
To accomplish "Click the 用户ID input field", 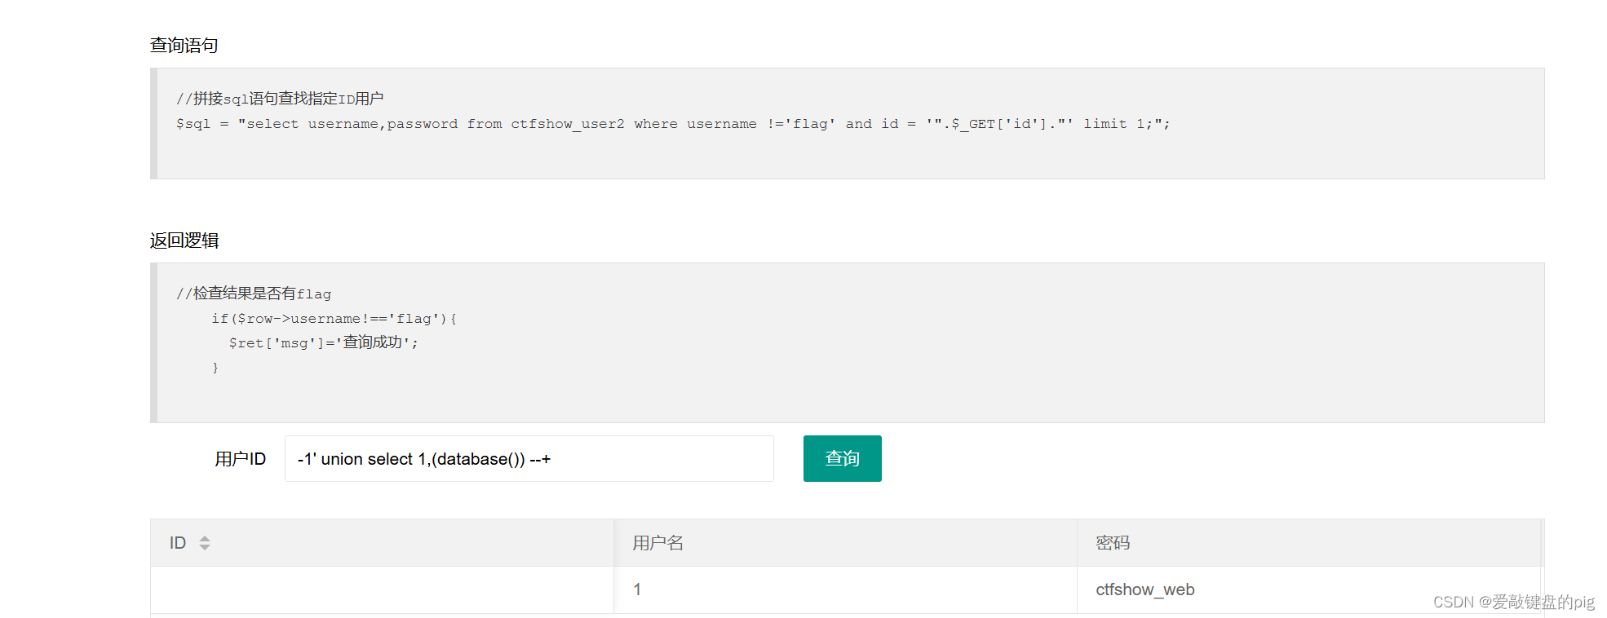I will tap(529, 458).
